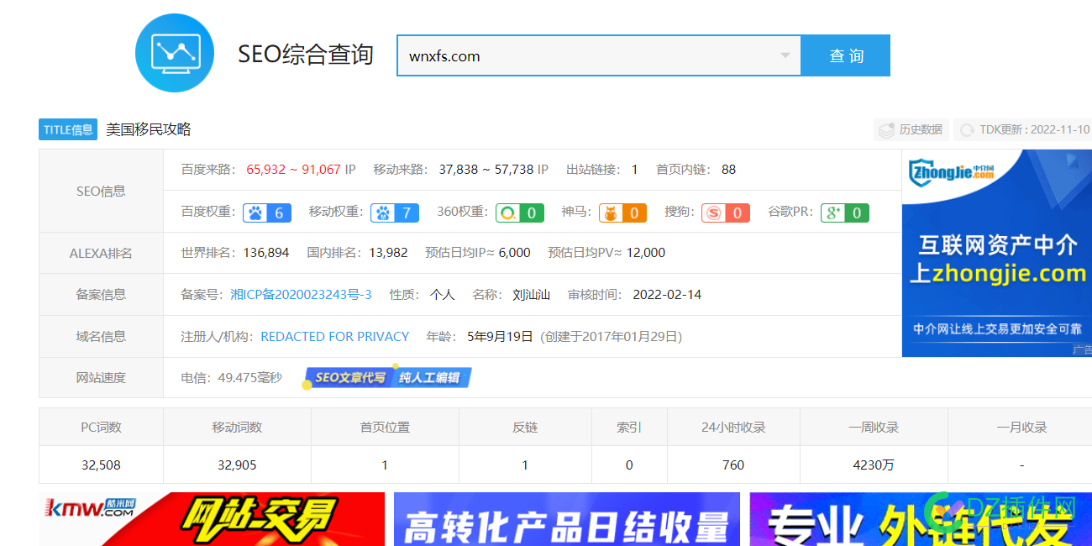Click the 移动词数 column header
This screenshot has height=546, width=1092.
[237, 428]
